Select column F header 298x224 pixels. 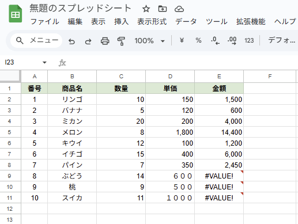(270, 77)
